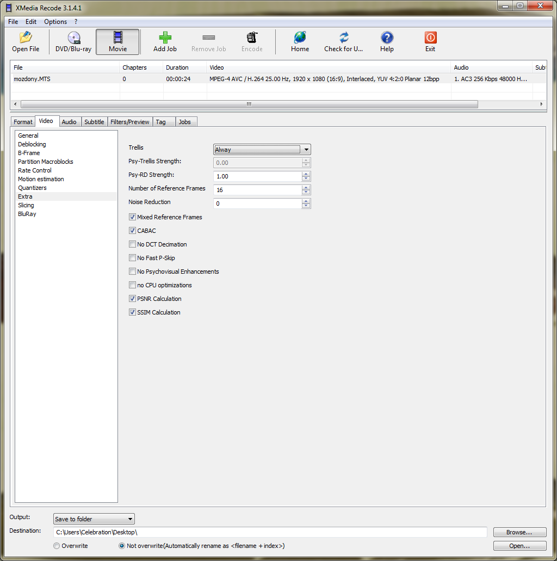557x561 pixels.
Task: Uncheck the CABAC option
Action: [132, 231]
